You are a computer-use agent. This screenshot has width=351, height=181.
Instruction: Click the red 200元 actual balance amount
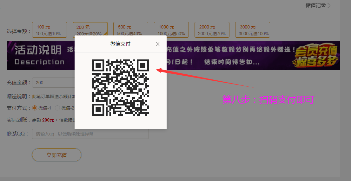click(x=48, y=120)
